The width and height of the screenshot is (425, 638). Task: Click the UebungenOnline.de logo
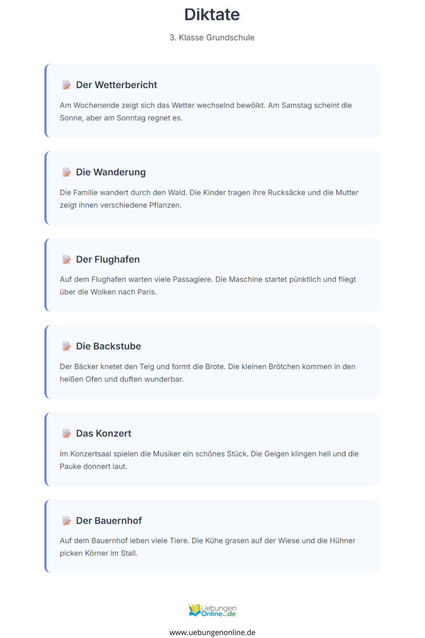pos(212,610)
